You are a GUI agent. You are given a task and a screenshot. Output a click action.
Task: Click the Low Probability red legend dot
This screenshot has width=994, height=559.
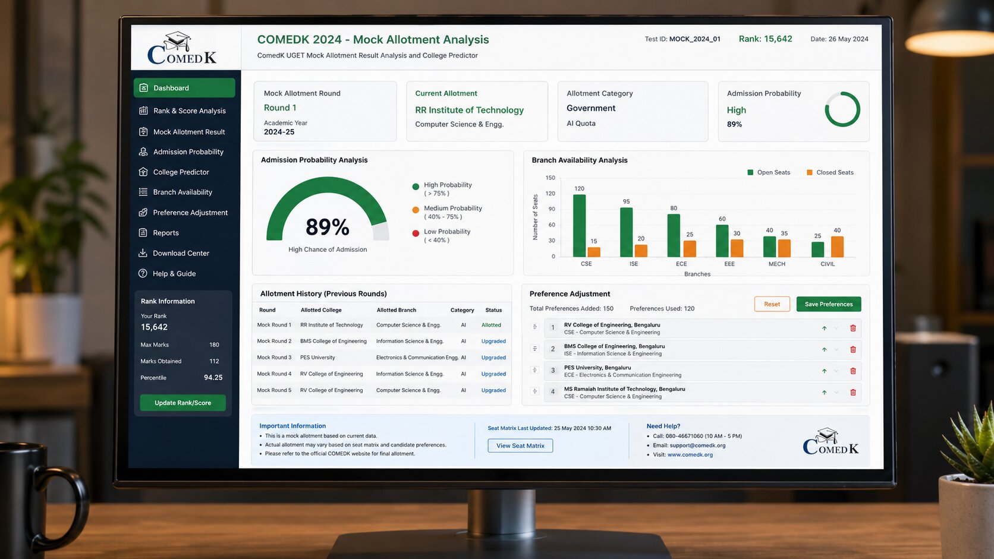(416, 233)
